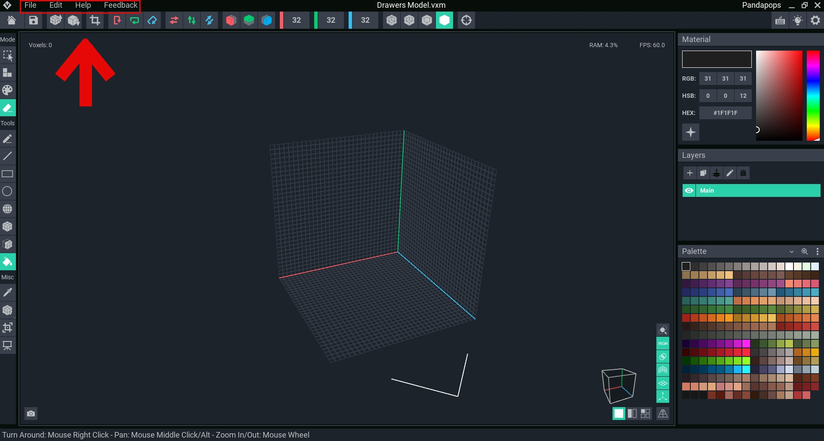
Task: Click the Crop volume toolbar icon
Action: pos(95,20)
